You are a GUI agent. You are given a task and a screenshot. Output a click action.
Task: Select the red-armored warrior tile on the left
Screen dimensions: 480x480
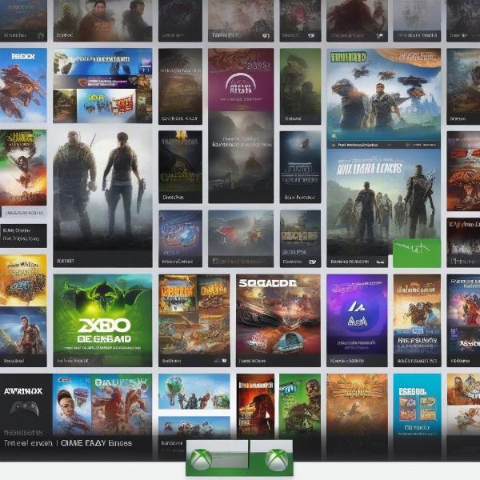pyautogui.click(x=23, y=337)
